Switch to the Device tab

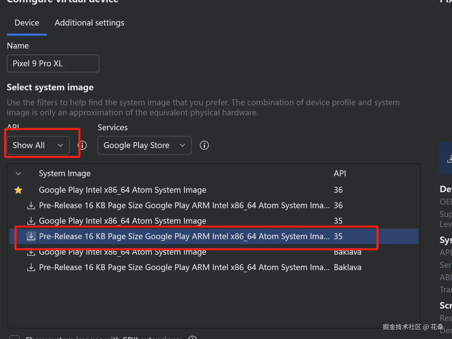(27, 23)
